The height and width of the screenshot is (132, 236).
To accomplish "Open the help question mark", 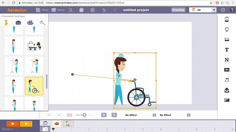I will (232, 10).
